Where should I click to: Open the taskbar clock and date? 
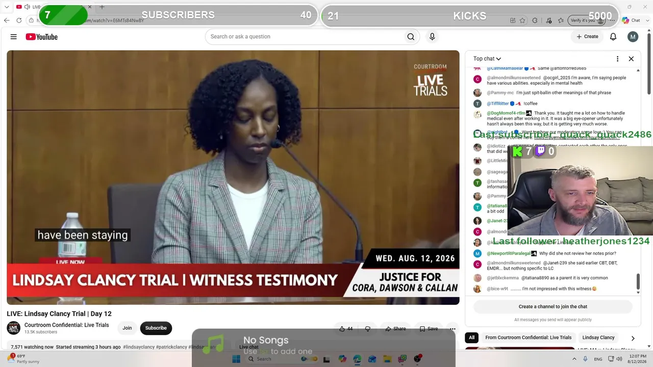coord(637,359)
